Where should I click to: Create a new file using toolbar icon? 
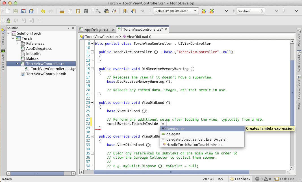8,11
